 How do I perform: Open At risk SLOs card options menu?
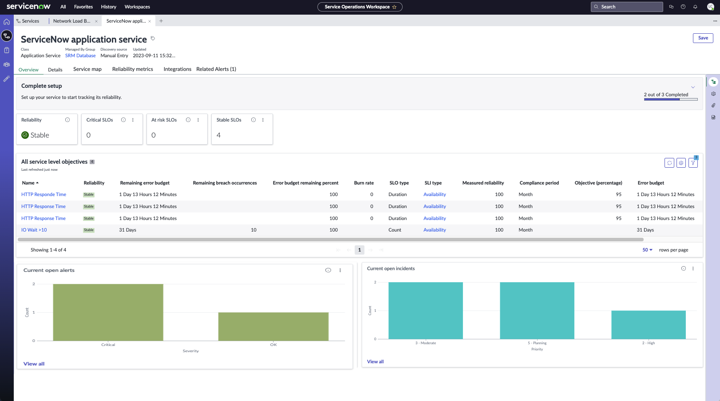(198, 120)
